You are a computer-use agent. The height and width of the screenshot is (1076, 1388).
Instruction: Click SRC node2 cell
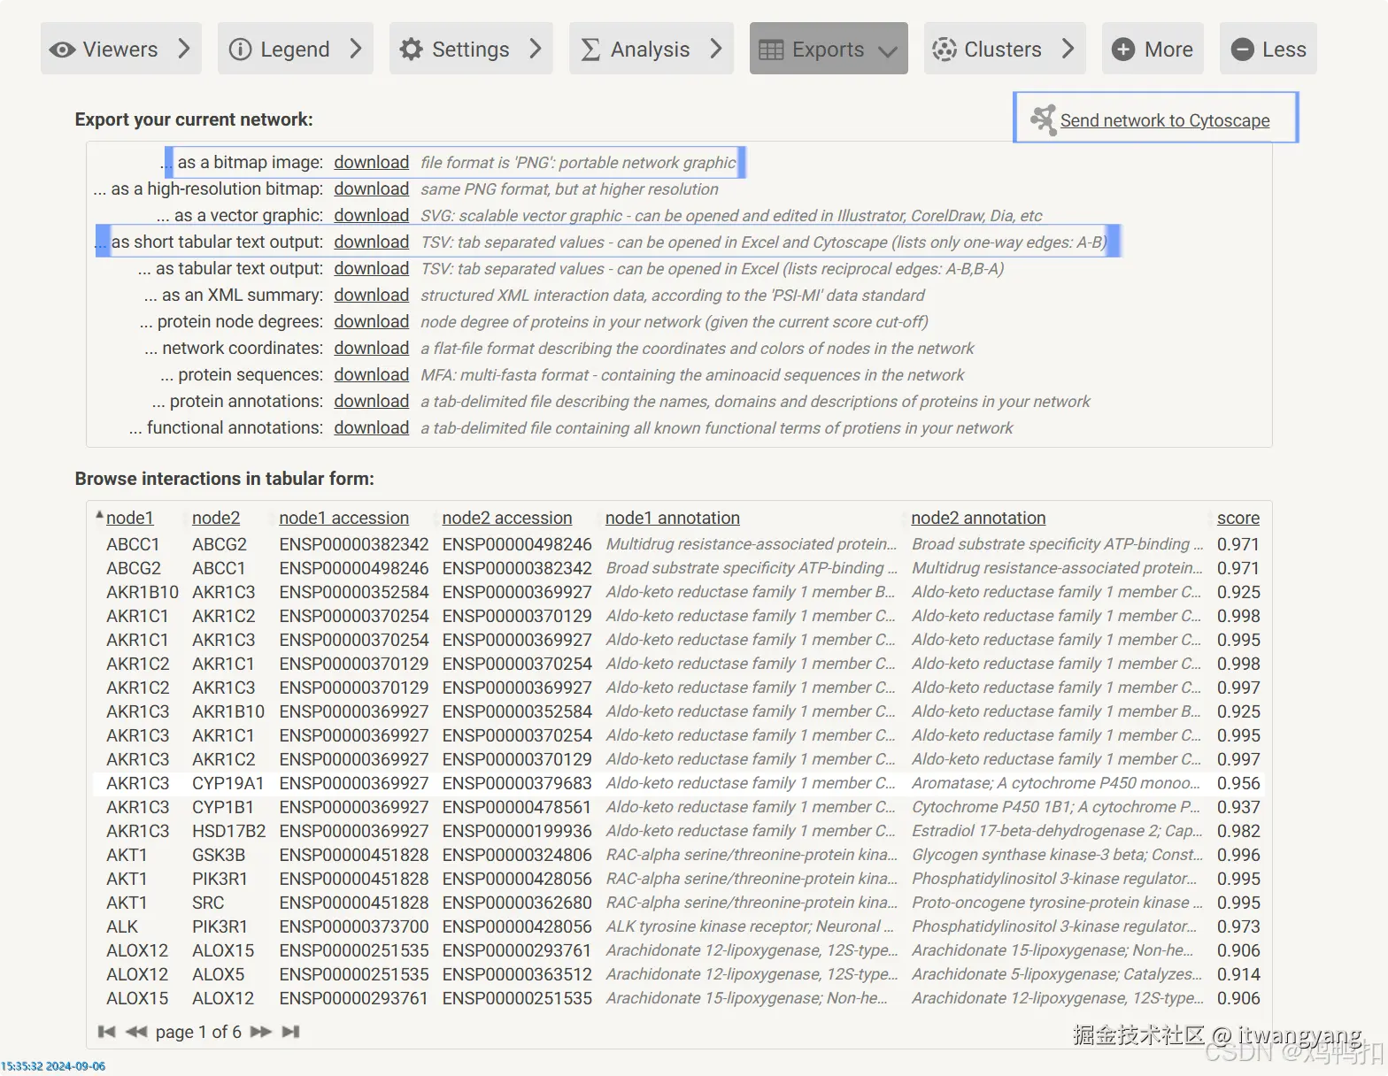click(208, 903)
